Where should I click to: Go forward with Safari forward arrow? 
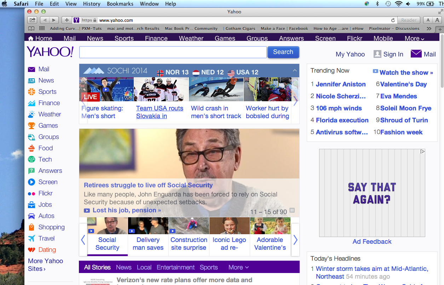(x=54, y=20)
